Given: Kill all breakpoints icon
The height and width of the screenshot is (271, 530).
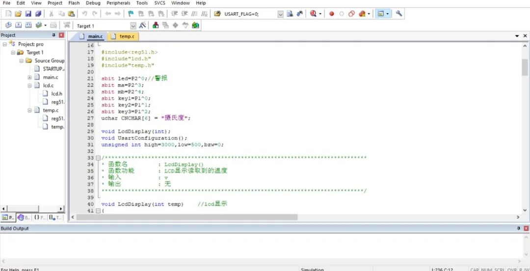Looking at the screenshot, I should [x=362, y=14].
